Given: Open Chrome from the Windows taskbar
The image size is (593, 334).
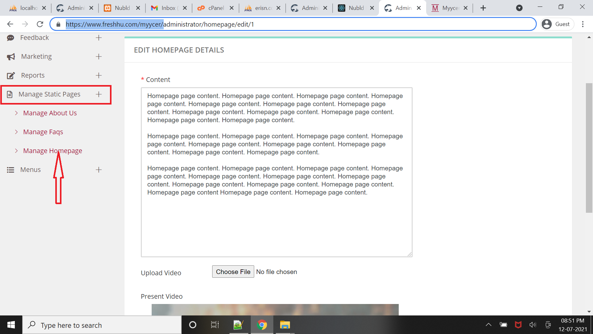Looking at the screenshot, I should (262, 325).
